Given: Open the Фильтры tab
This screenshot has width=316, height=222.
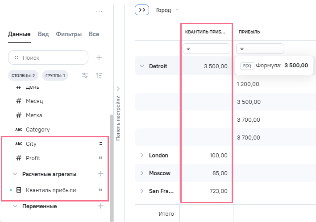Looking at the screenshot, I should pos(68,34).
